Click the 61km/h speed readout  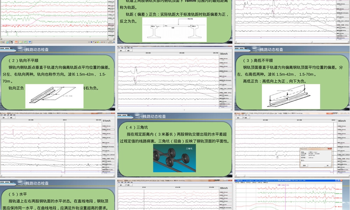point(106,121)
